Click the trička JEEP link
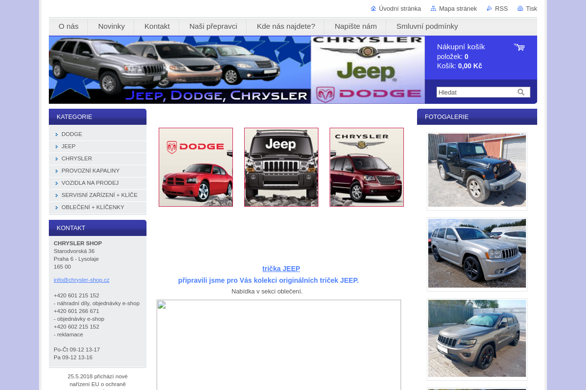The width and height of the screenshot is (586, 390). [x=281, y=269]
